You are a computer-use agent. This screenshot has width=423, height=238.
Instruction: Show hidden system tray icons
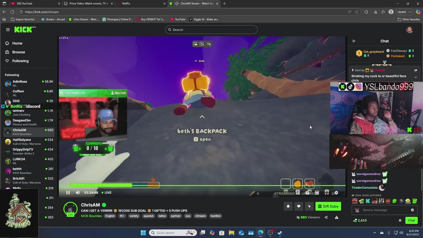[x=374, y=233]
